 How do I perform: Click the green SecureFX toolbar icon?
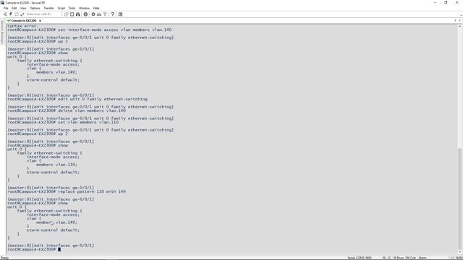(x=121, y=14)
